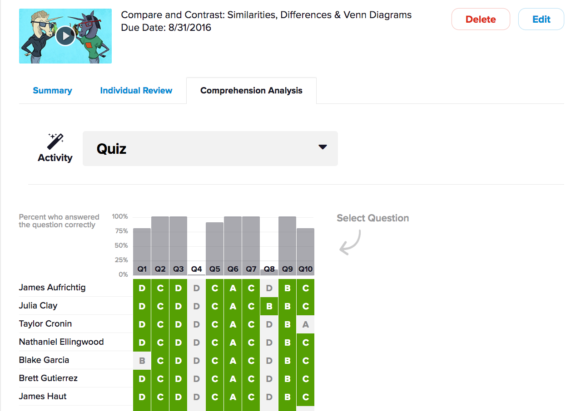Choose the Q10 bar in chart
The width and height of the screenshot is (581, 411).
click(306, 250)
